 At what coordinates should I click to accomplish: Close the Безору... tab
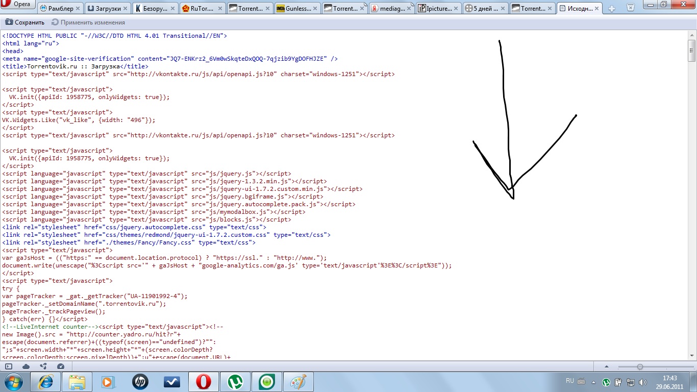(171, 9)
